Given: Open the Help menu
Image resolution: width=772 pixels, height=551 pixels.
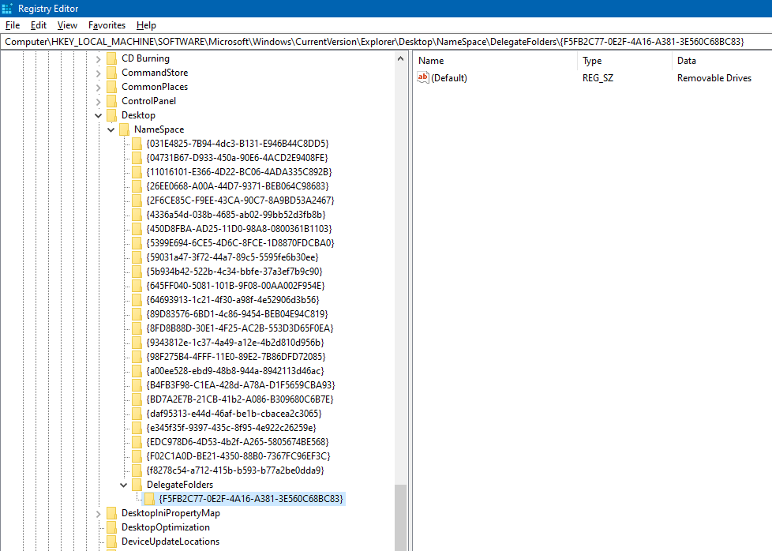Looking at the screenshot, I should point(146,24).
